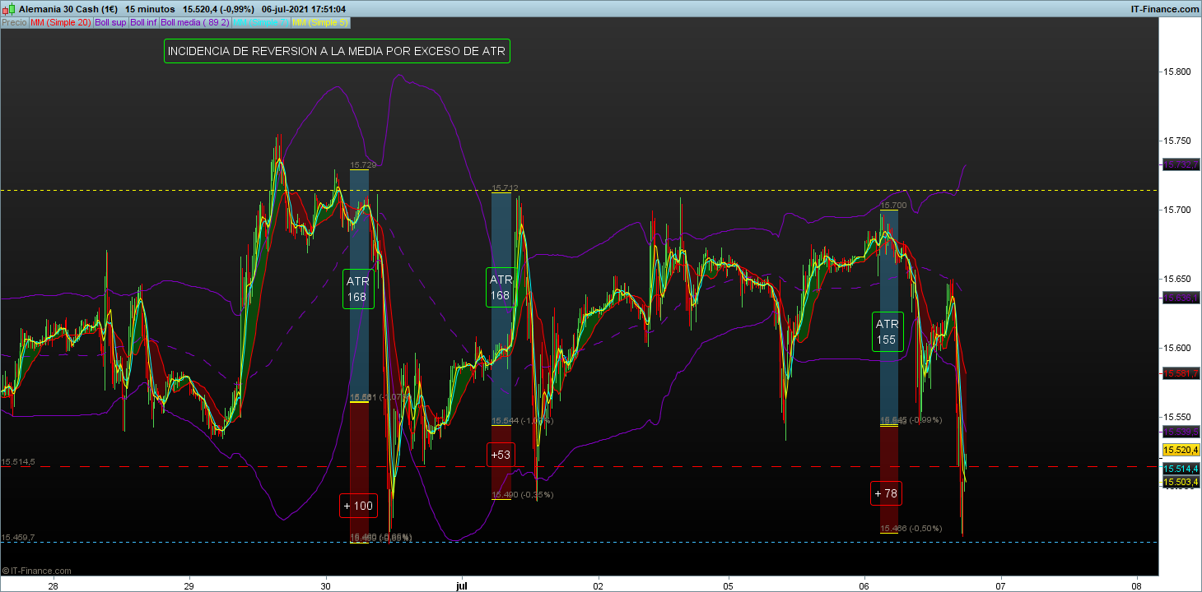This screenshot has height=592, width=1202.
Task: Click the candlestick chart icon in the title bar
Action: coord(8,9)
